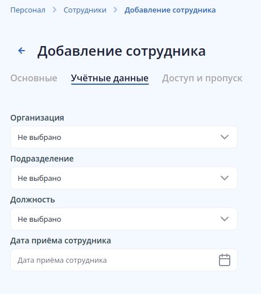The image size is (261, 294).
Task: Click the chevron arrow in Организация field
Action: [x=225, y=137]
